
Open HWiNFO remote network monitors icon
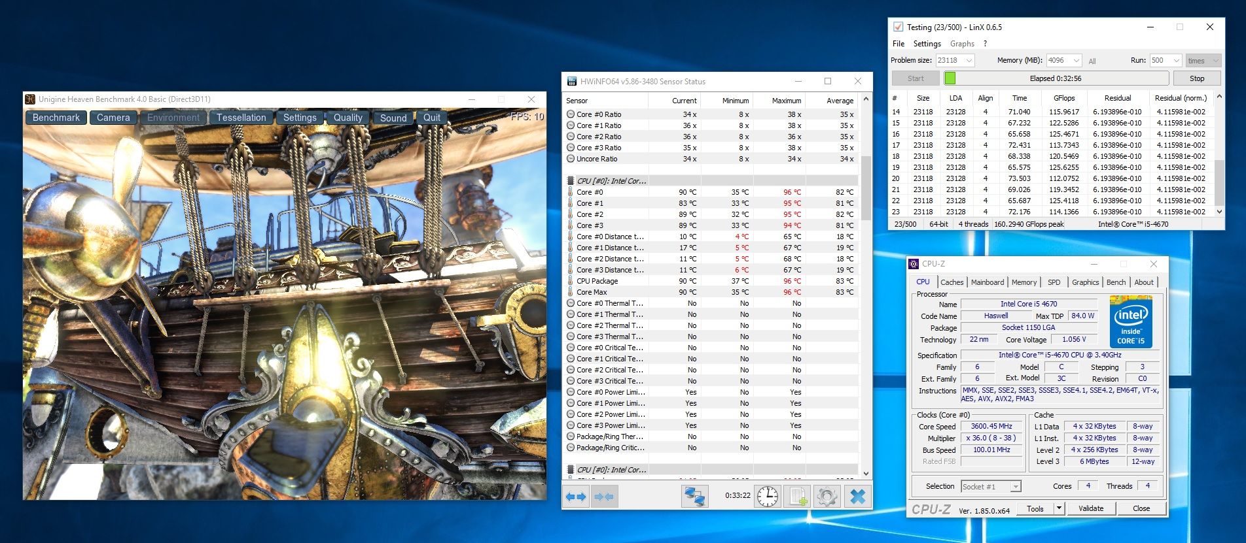coord(694,497)
